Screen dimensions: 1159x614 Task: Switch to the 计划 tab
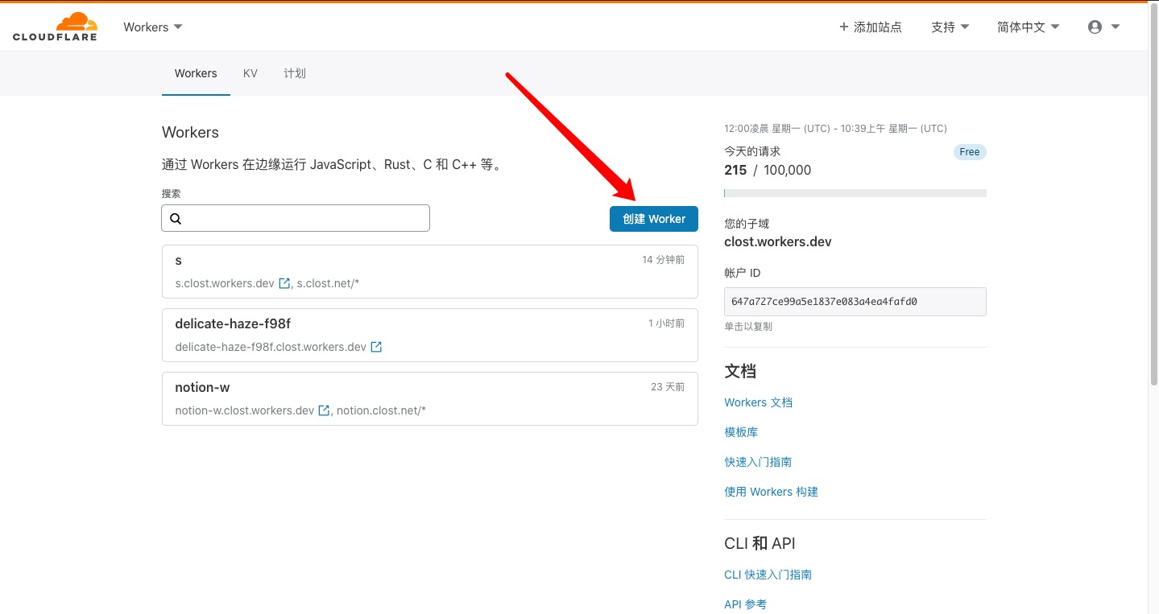click(295, 73)
